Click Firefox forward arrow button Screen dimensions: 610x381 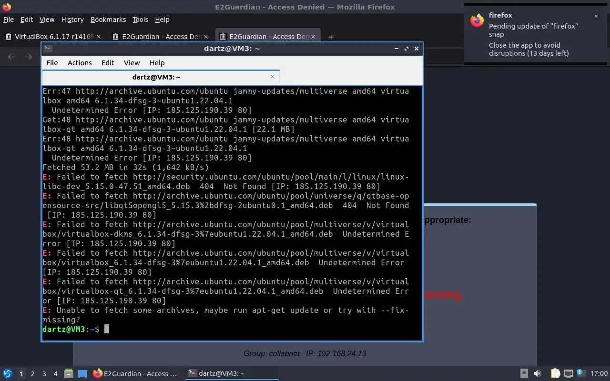click(x=29, y=57)
